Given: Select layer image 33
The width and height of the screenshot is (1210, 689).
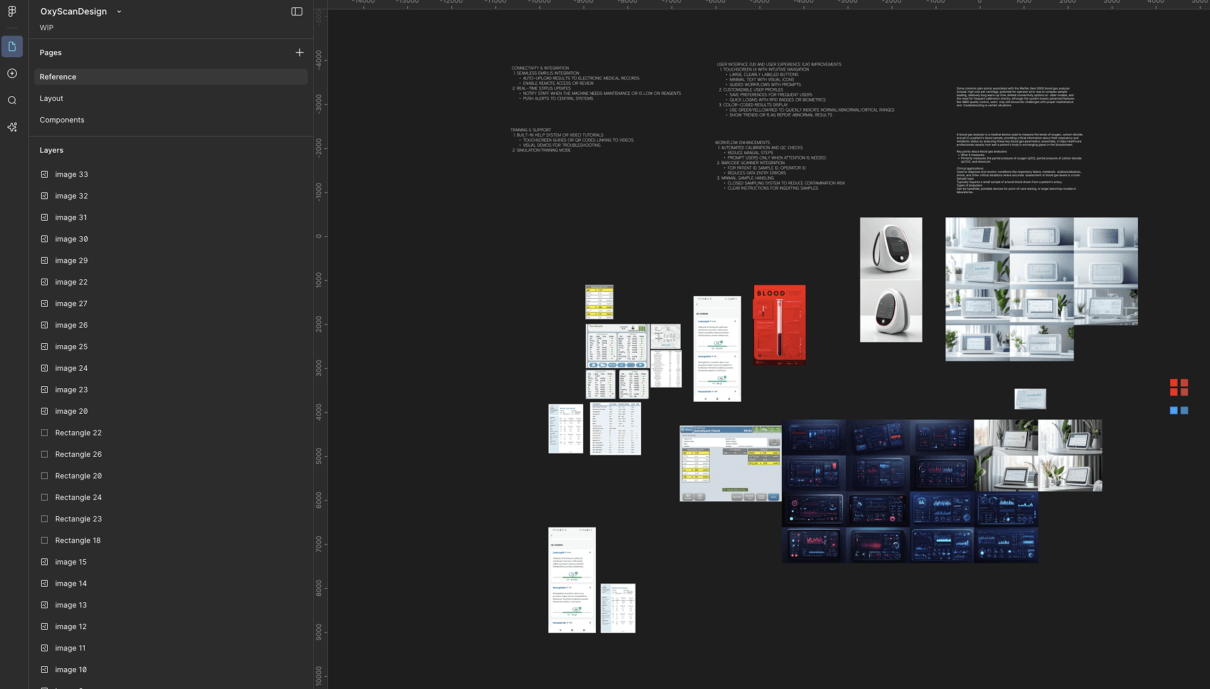Looking at the screenshot, I should coord(171,174).
